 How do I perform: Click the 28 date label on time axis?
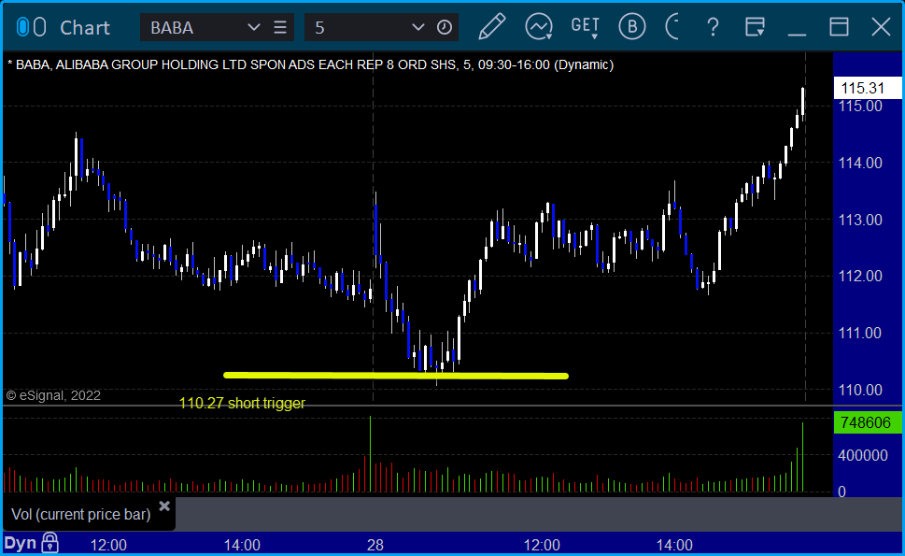(x=375, y=545)
